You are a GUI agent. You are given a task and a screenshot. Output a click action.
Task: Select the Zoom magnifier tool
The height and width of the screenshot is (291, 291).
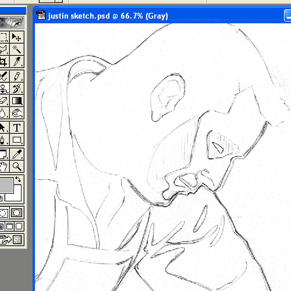pyautogui.click(x=17, y=166)
